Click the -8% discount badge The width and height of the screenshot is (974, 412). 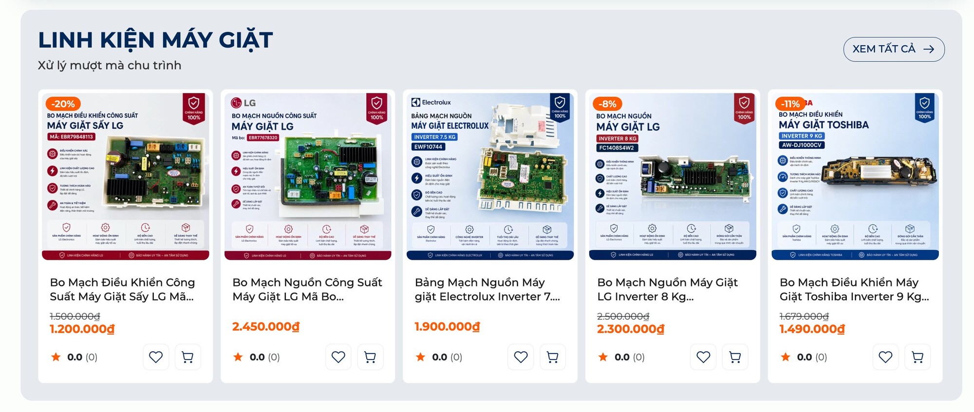(608, 104)
